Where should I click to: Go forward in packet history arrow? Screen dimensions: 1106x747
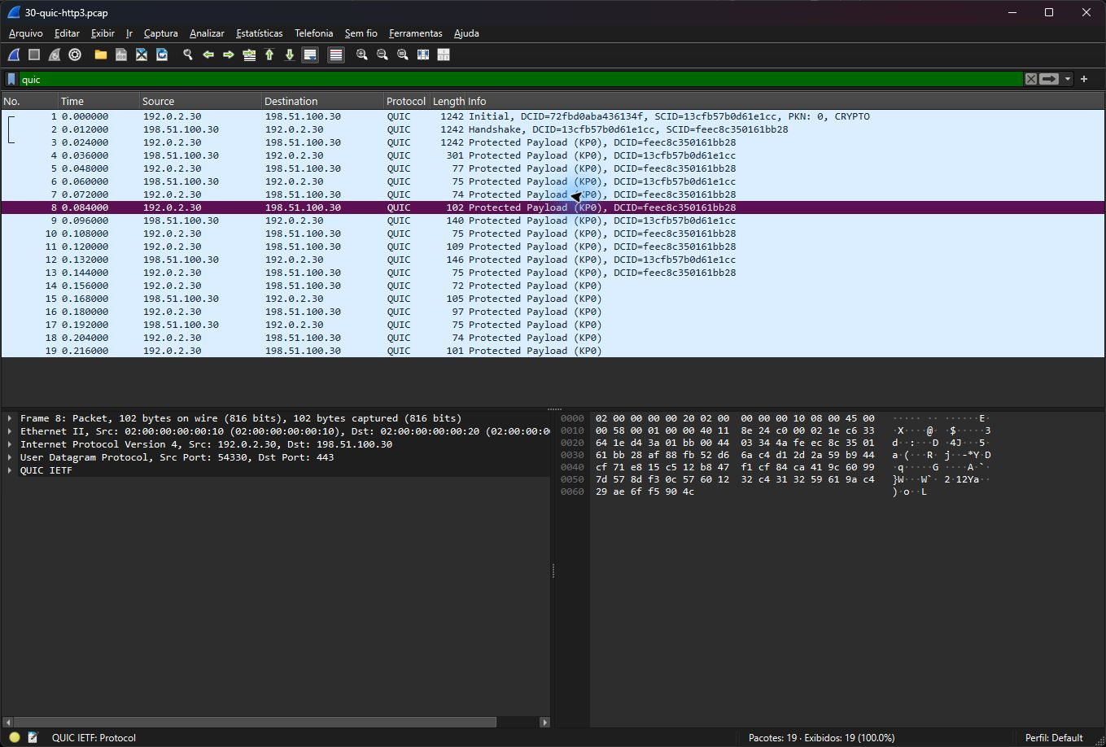coord(229,55)
